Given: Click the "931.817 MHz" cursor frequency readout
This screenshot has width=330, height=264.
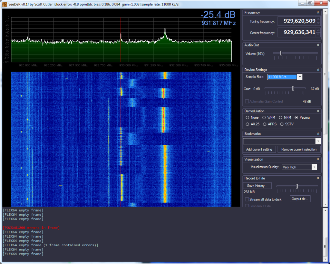Looking at the screenshot, I should tap(219, 23).
